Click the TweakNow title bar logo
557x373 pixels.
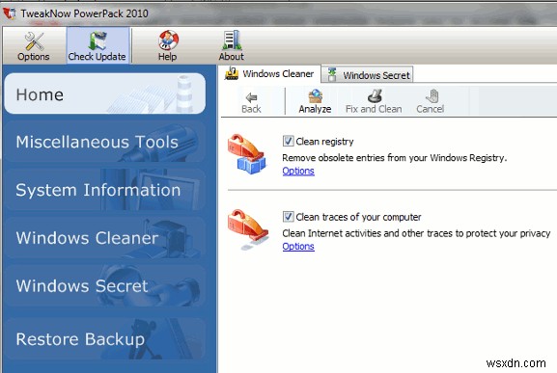(x=10, y=13)
